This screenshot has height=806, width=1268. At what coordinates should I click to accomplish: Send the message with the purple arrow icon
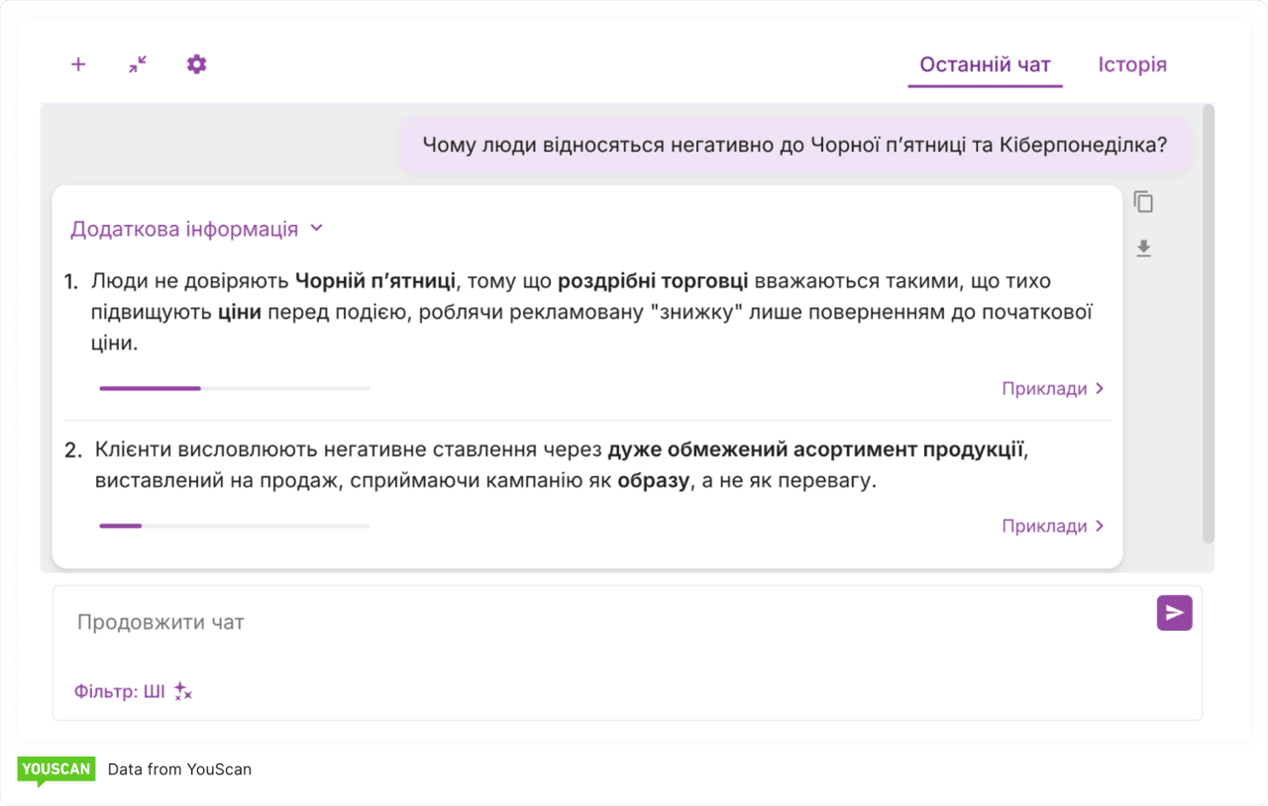click(x=1174, y=613)
